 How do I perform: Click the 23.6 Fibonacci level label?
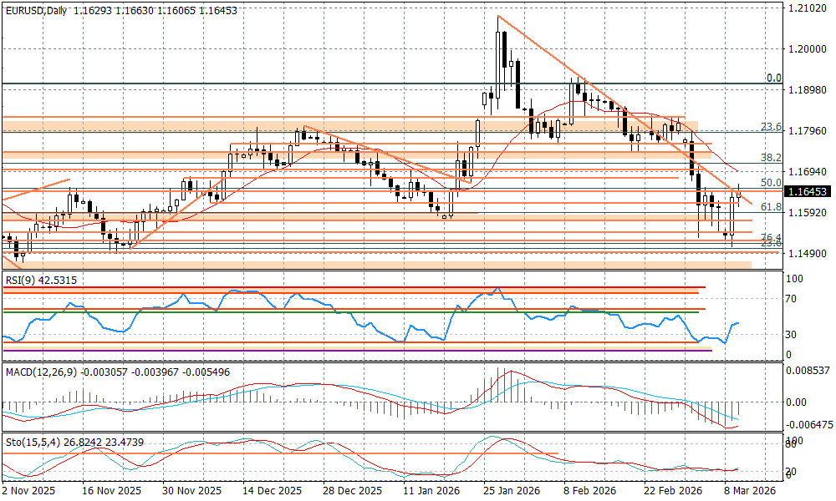pyautogui.click(x=770, y=126)
